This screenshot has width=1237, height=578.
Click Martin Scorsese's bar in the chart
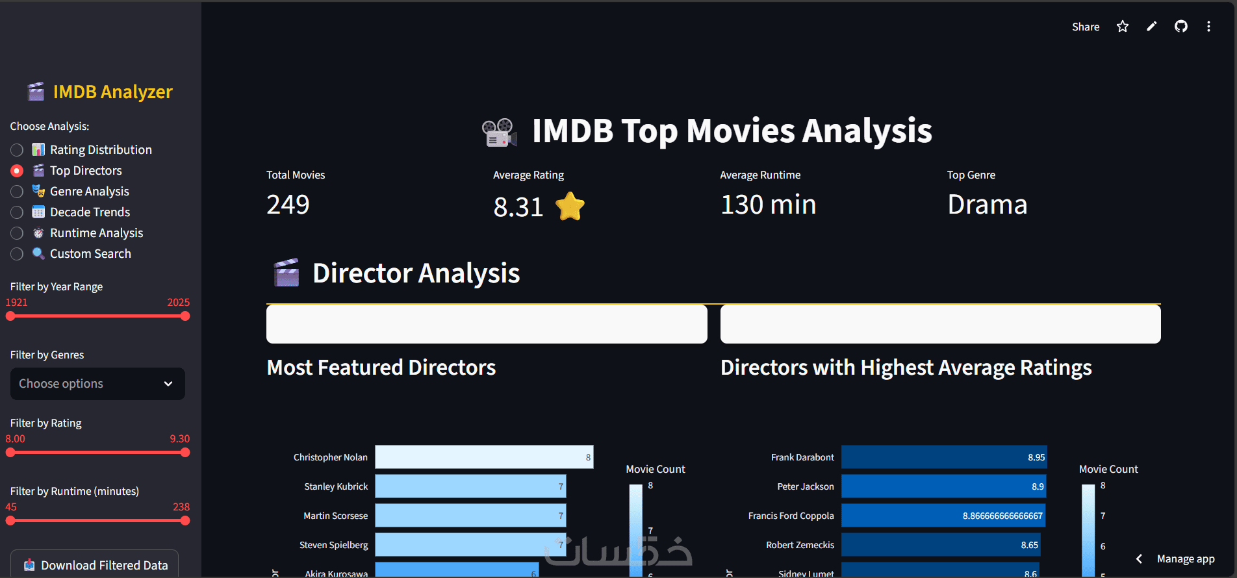[x=471, y=516]
